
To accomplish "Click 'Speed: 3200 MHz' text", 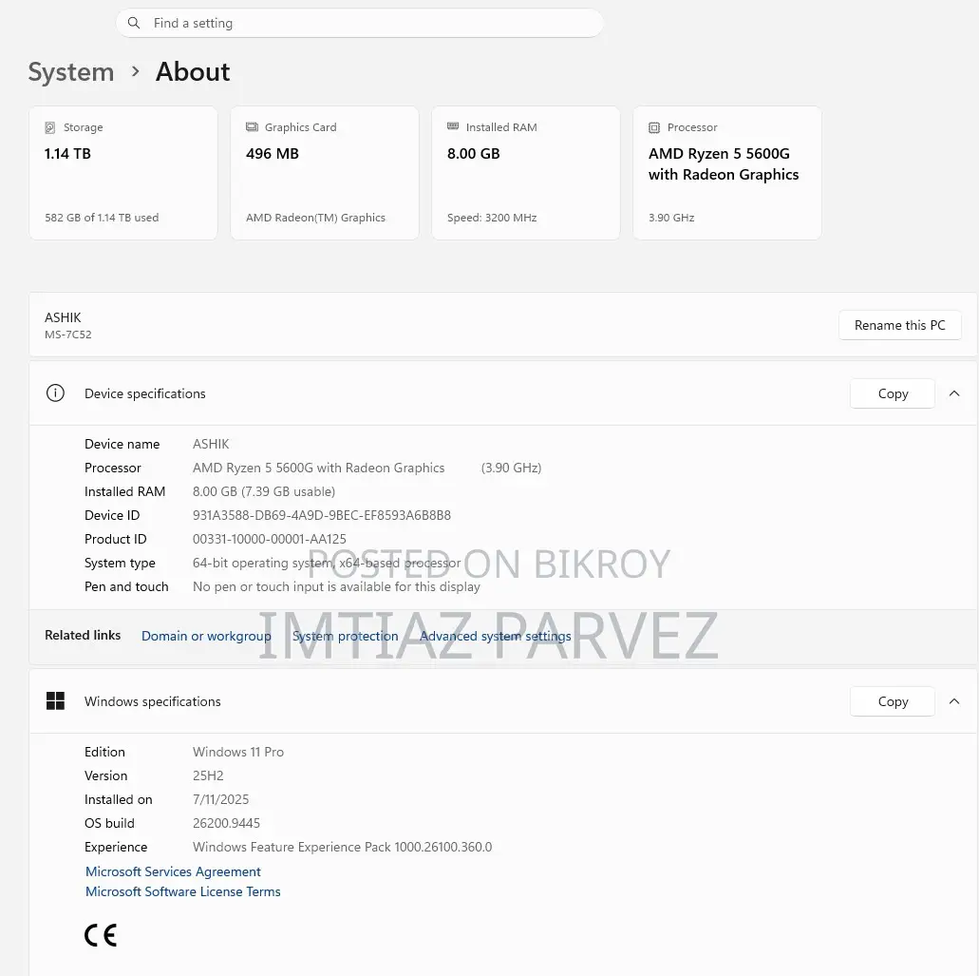I will point(492,218).
